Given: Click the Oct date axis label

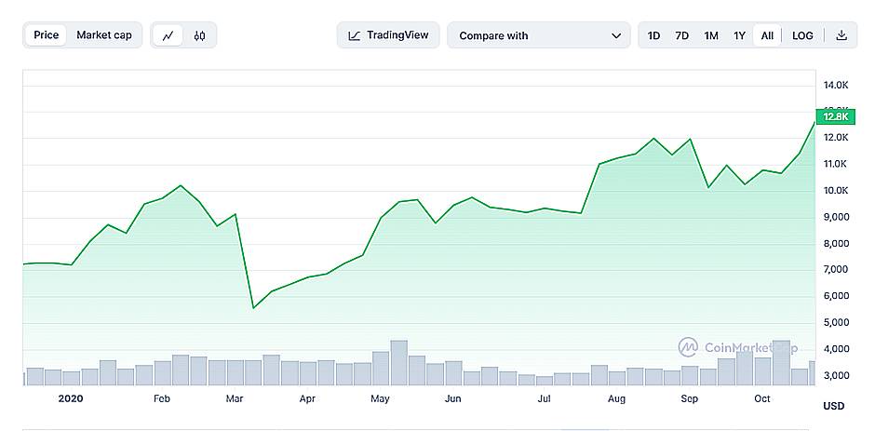Looking at the screenshot, I should [x=762, y=398].
